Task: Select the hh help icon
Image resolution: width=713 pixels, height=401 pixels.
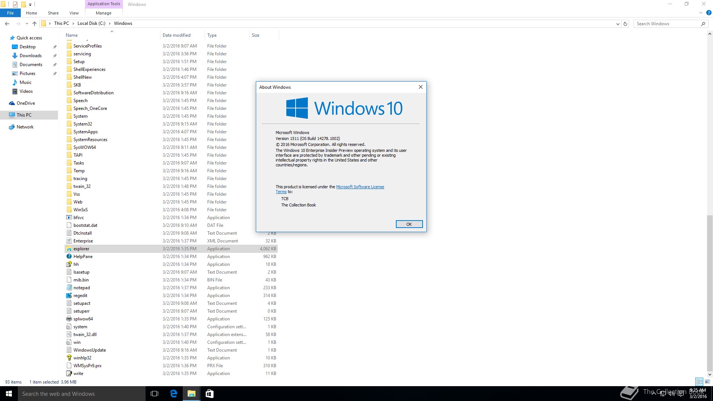Action: (x=69, y=264)
